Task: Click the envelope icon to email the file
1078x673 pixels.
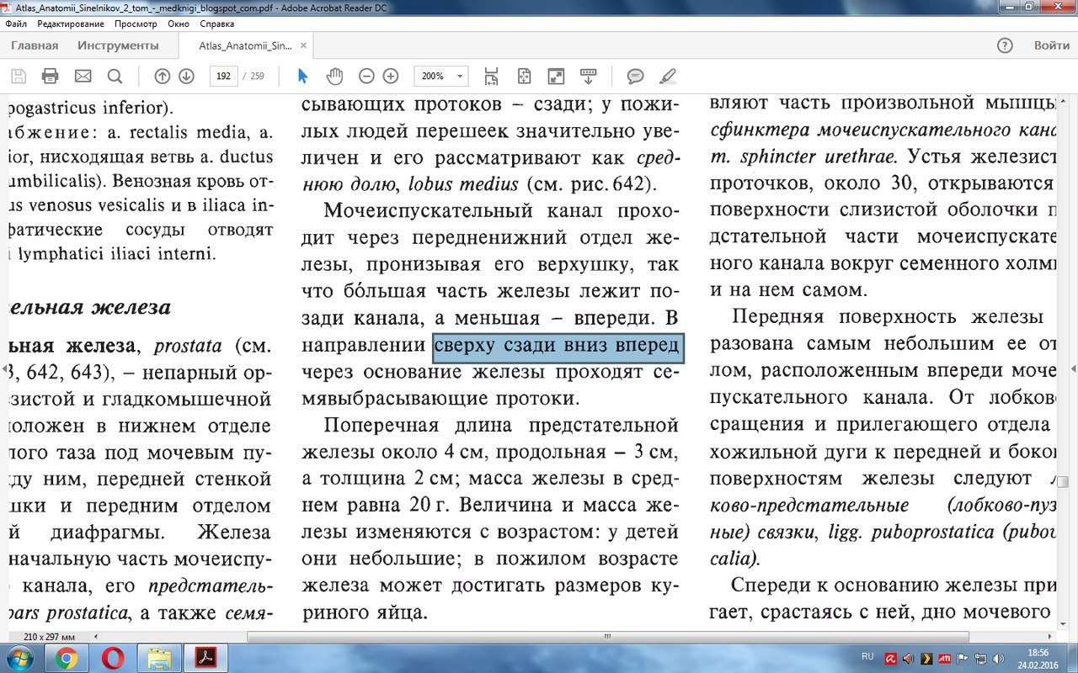Action: point(83,77)
